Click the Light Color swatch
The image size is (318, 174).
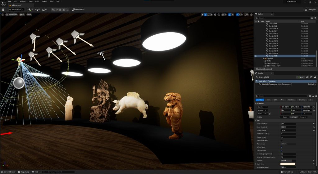(x=288, y=164)
